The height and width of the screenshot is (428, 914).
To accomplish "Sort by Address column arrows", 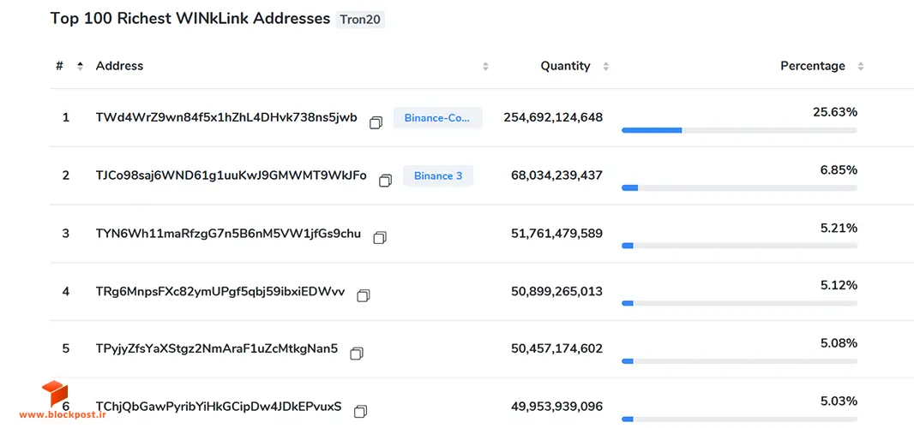I will point(485,67).
